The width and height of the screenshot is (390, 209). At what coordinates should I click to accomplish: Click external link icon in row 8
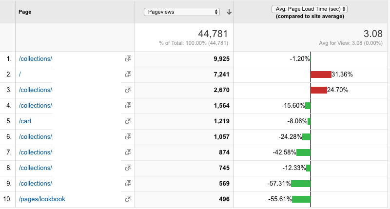[x=128, y=168]
